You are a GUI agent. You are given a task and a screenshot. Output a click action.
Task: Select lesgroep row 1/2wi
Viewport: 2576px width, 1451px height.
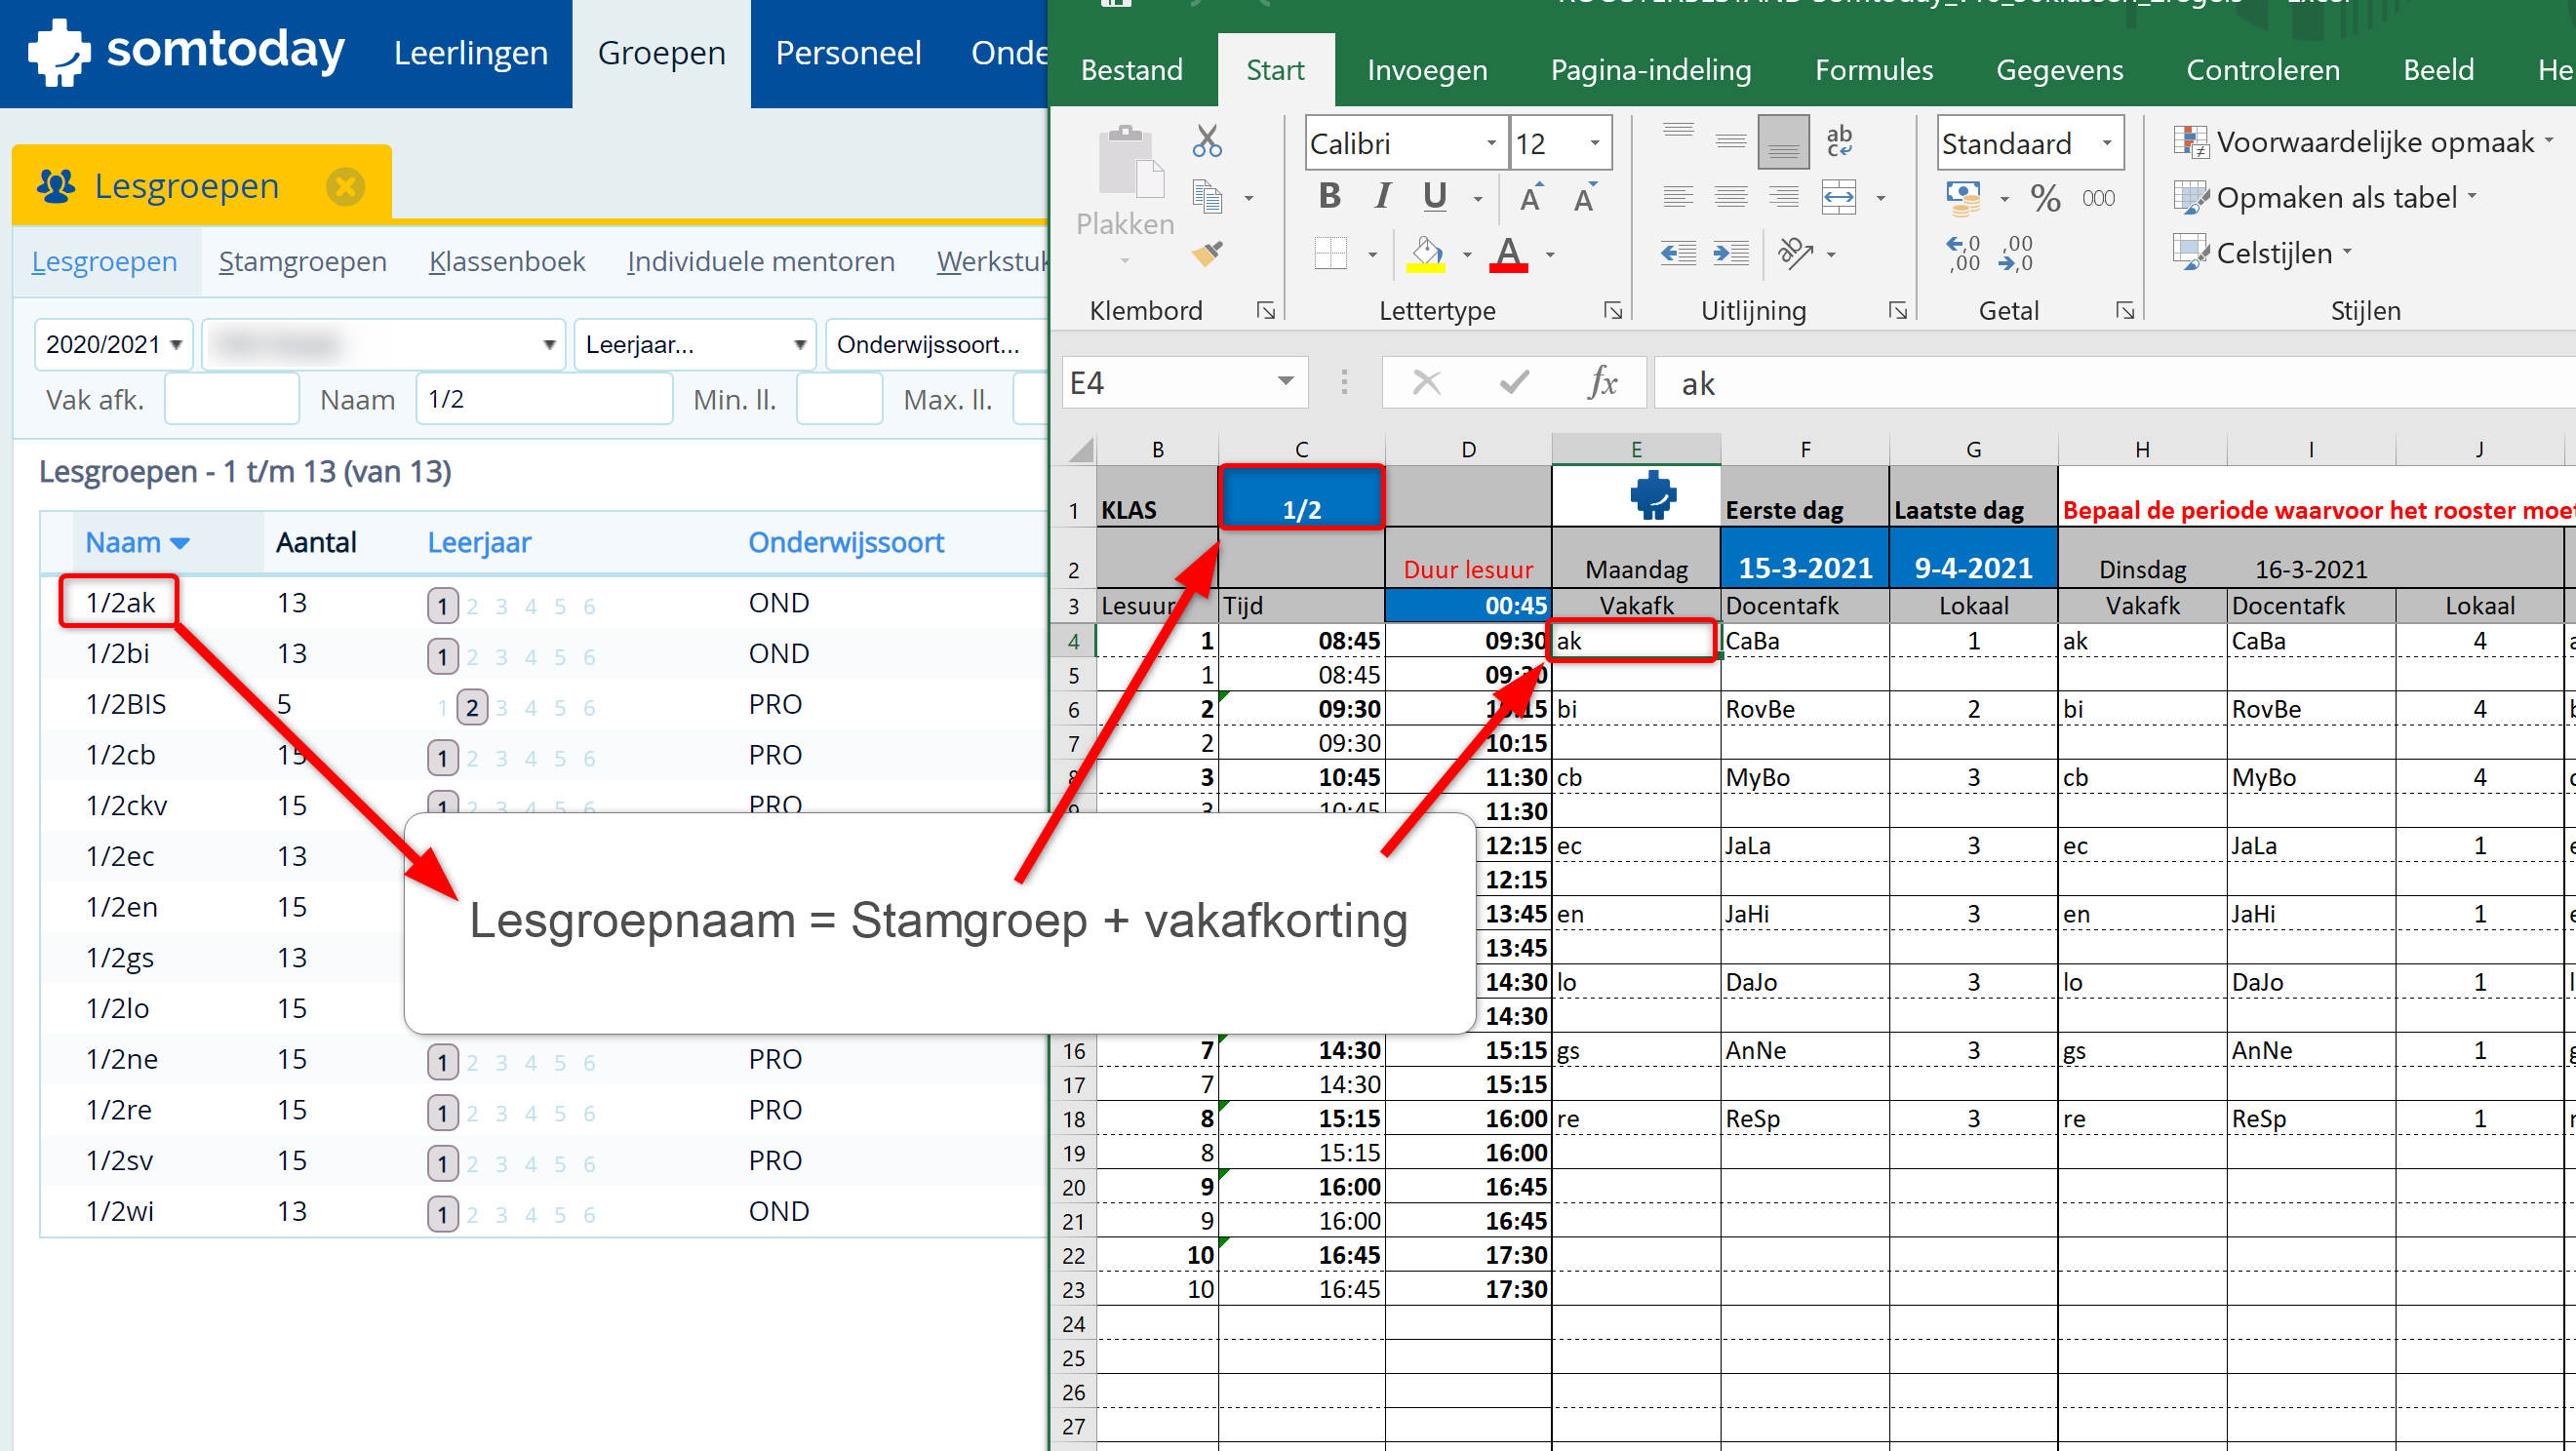pos(544,1211)
